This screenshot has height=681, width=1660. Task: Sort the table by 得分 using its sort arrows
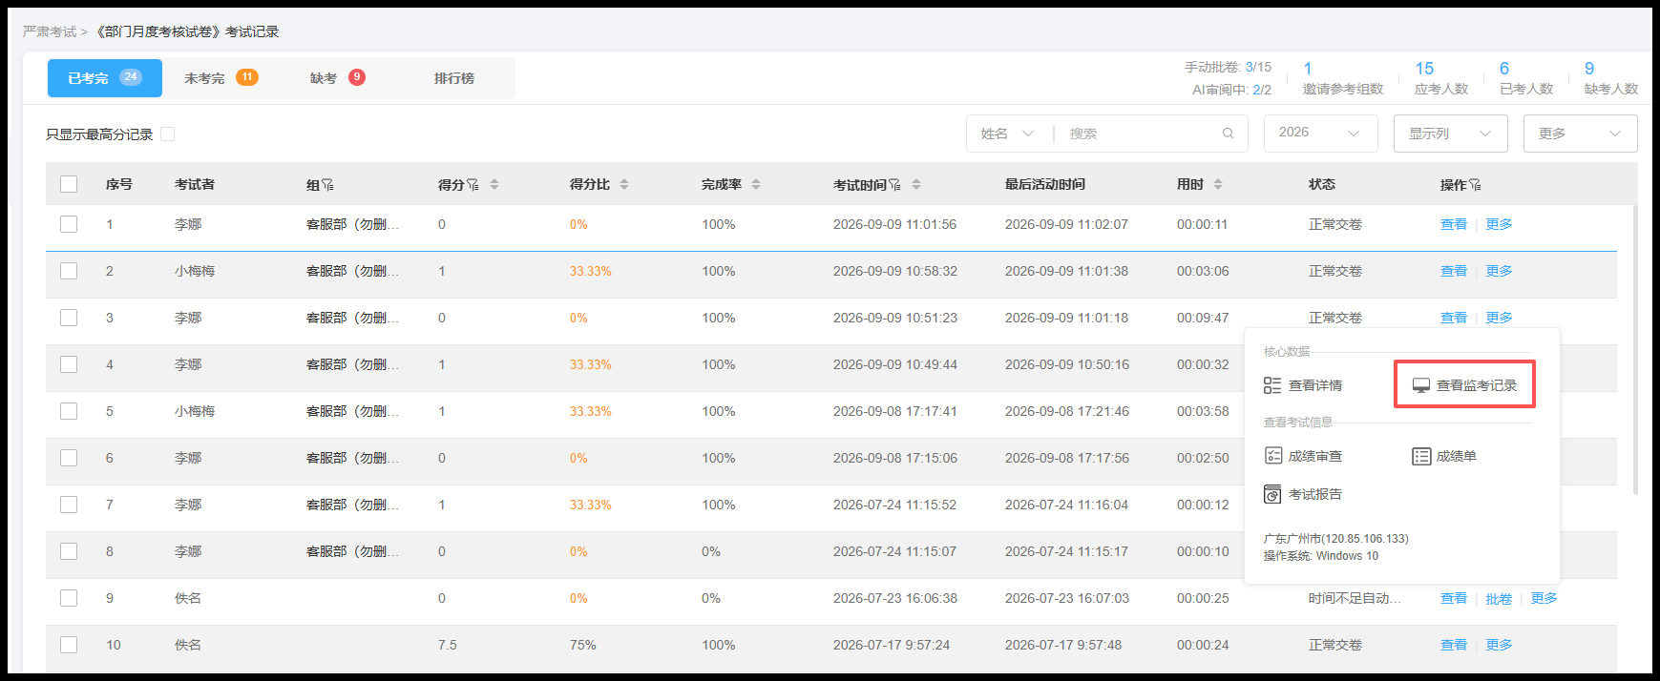[494, 185]
